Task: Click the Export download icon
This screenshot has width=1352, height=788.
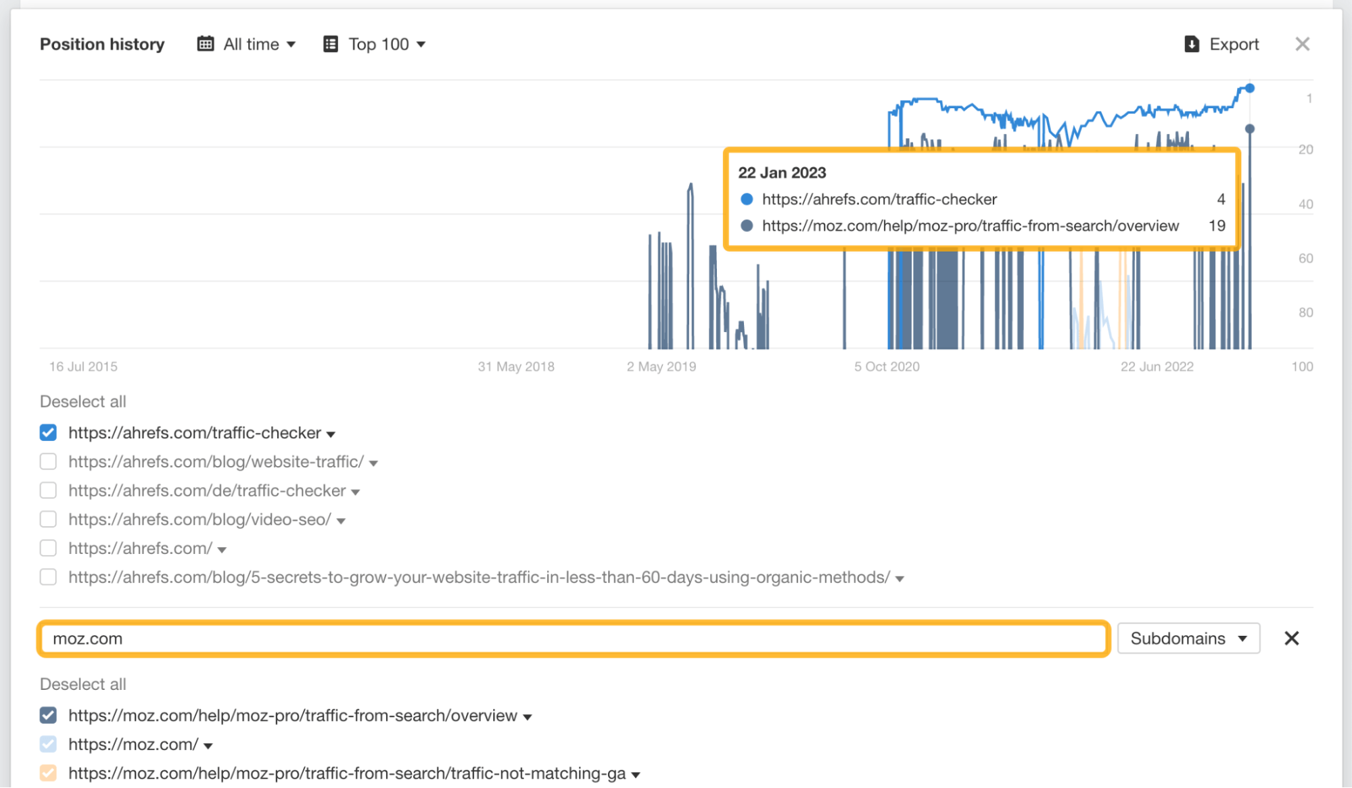Action: (x=1191, y=43)
